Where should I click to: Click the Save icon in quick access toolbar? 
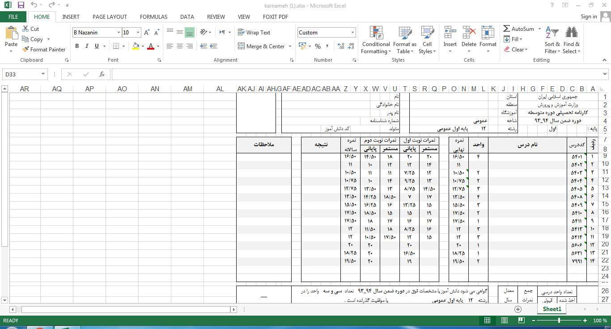[21, 5]
